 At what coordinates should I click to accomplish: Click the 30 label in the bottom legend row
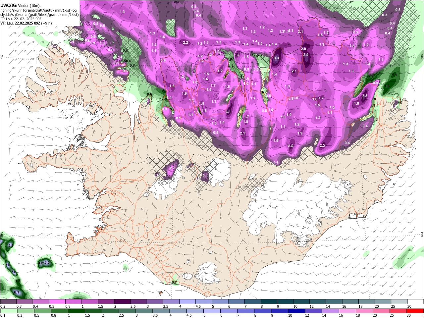pyautogui.click(x=408, y=315)
